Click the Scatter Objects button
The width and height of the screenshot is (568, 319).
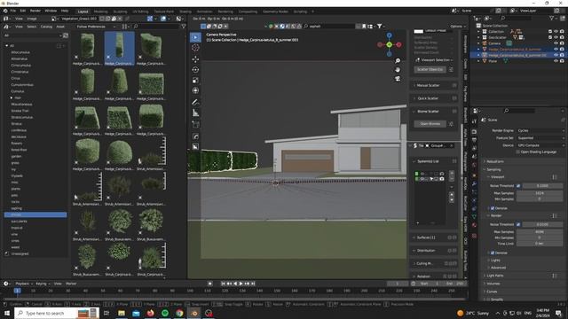pos(430,69)
